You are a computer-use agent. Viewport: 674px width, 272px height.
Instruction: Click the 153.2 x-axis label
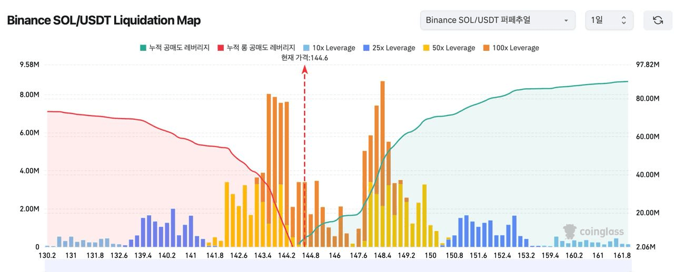pyautogui.click(x=526, y=256)
